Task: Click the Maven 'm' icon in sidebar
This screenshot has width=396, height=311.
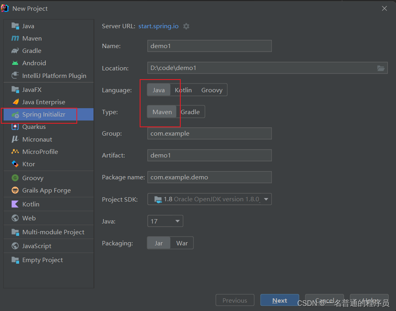Action: click(x=15, y=38)
